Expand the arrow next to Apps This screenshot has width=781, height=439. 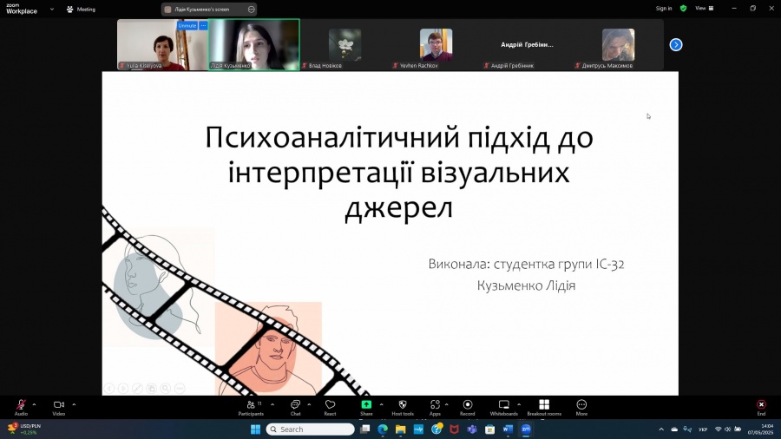click(446, 404)
